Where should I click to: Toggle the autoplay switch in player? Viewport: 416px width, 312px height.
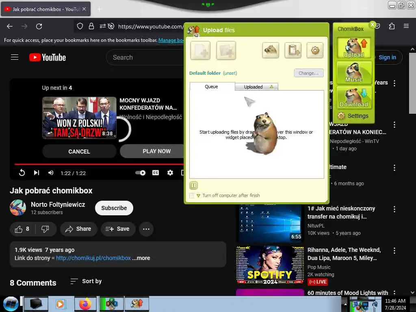coord(140,173)
